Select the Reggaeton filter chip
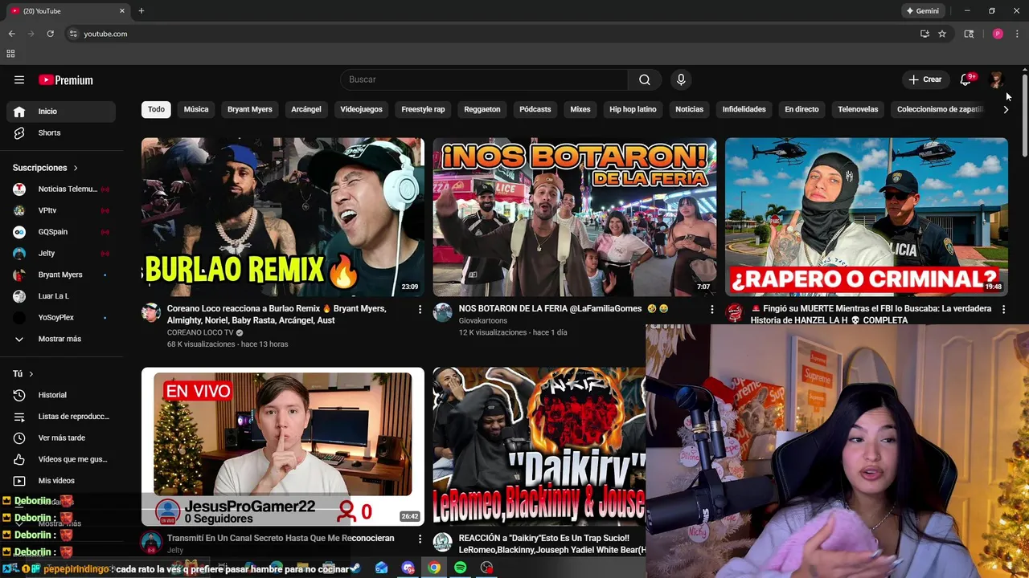Image resolution: width=1029 pixels, height=578 pixels. (482, 109)
